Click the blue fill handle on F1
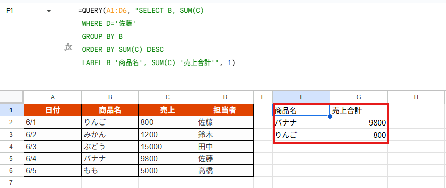The height and width of the screenshot is (188, 446). (x=330, y=116)
